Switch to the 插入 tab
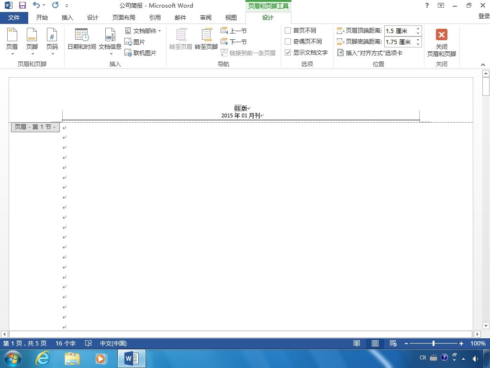 coord(67,18)
